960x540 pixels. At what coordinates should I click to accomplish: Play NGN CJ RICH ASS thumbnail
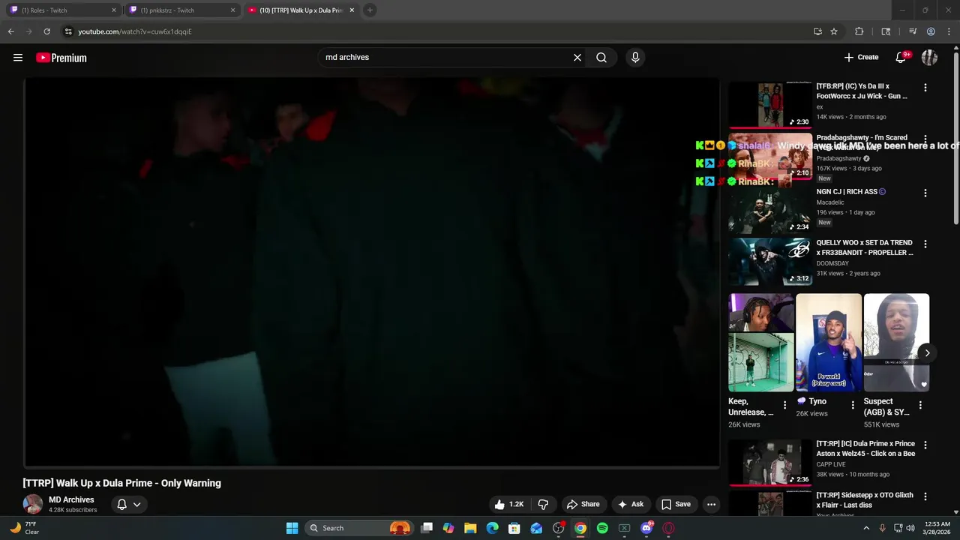[x=769, y=210]
